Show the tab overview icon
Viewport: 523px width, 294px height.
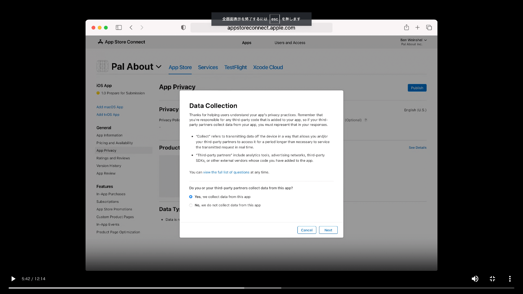coord(429,27)
